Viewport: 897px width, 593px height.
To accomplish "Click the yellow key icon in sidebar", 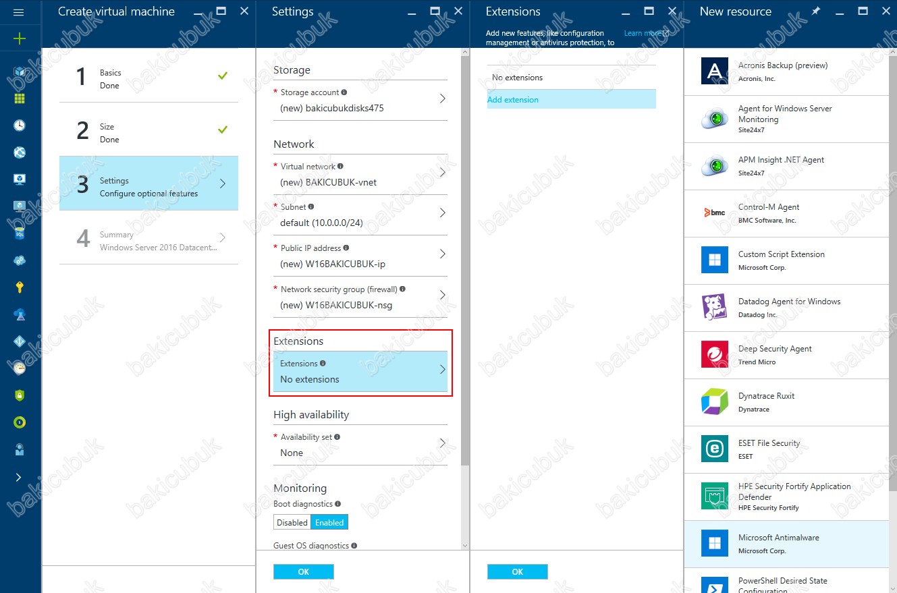I will point(19,287).
